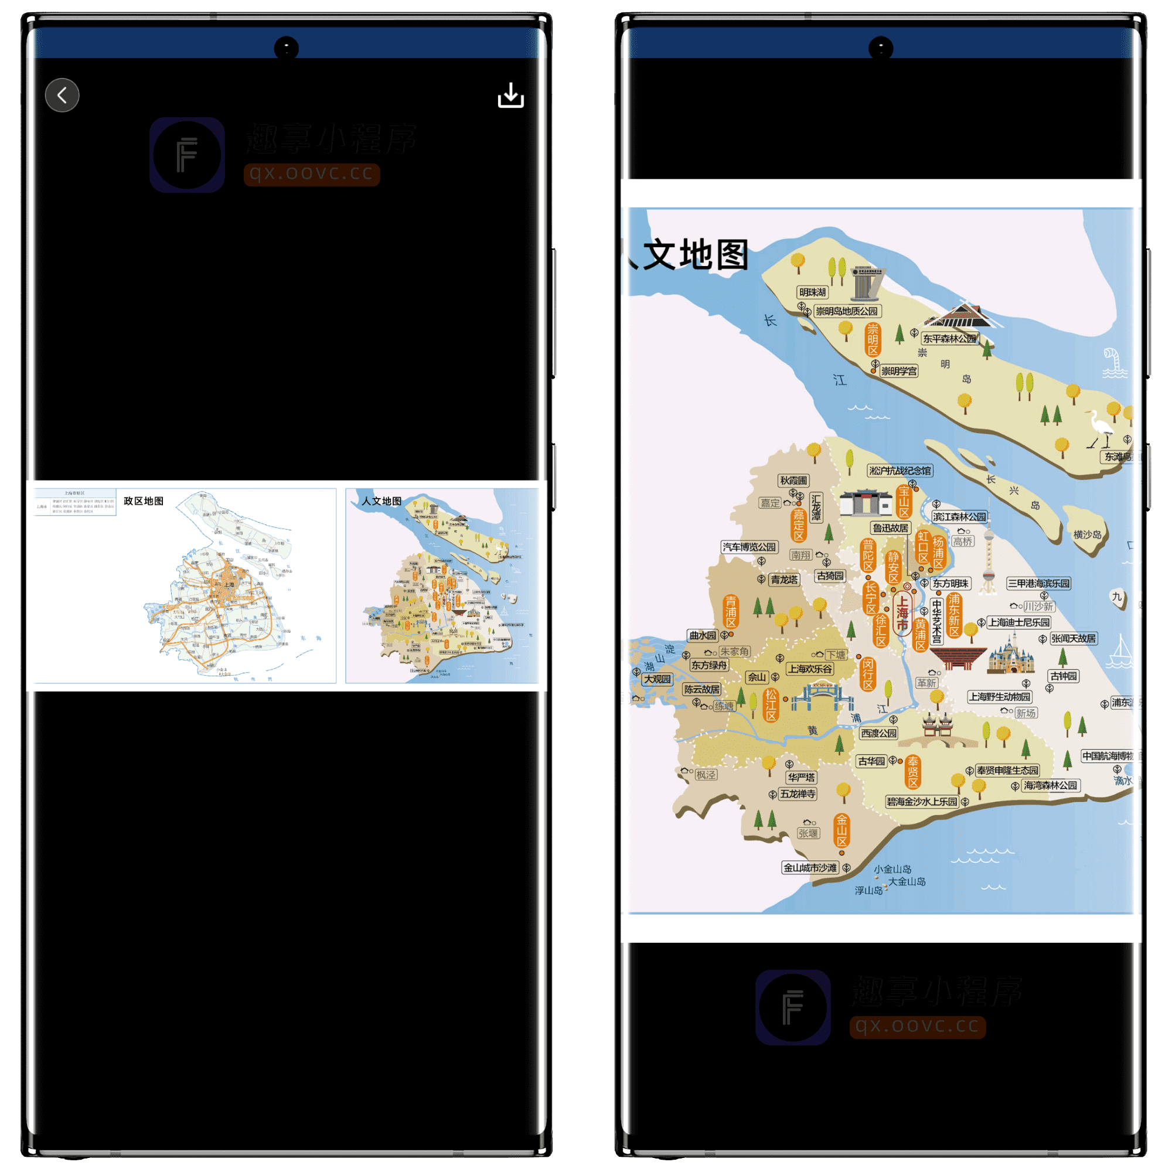This screenshot has width=1172, height=1172.
Task: Select the 崇明岛地质公园 label
Action: click(x=847, y=311)
